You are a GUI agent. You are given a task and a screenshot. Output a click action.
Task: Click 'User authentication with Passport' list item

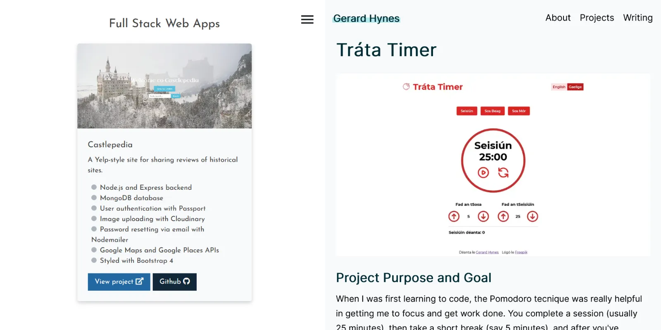pyautogui.click(x=152, y=208)
